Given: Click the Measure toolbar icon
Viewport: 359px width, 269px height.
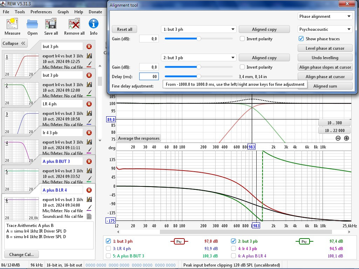Looking at the screenshot, I should point(12,24).
